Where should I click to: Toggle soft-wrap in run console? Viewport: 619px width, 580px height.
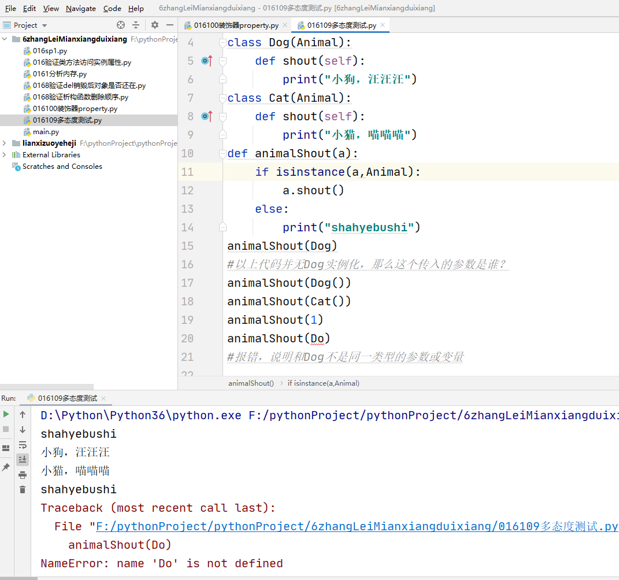pos(23,445)
